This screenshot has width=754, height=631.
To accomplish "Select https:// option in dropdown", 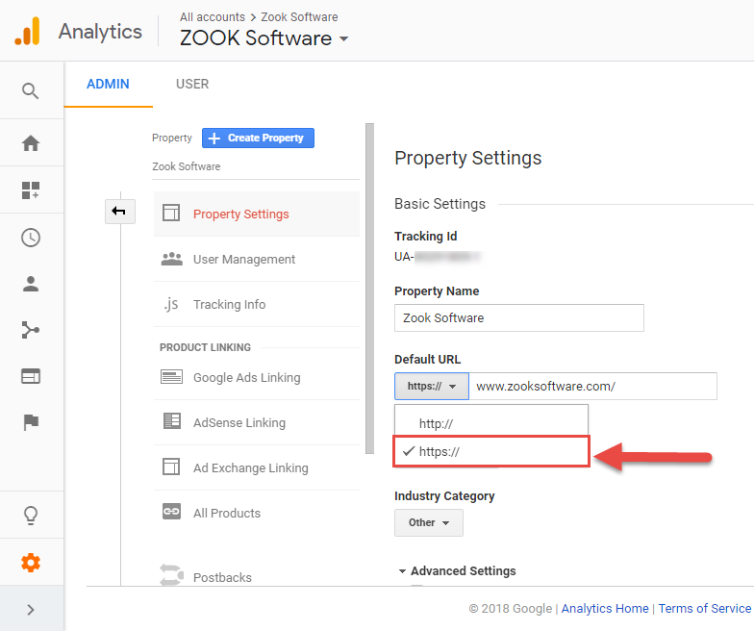I will (490, 451).
